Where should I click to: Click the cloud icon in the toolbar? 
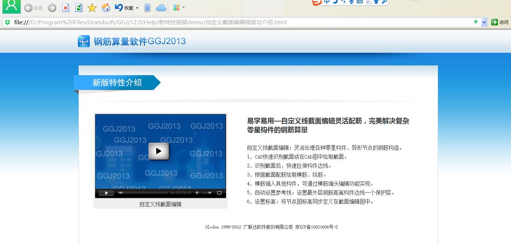click(x=161, y=8)
